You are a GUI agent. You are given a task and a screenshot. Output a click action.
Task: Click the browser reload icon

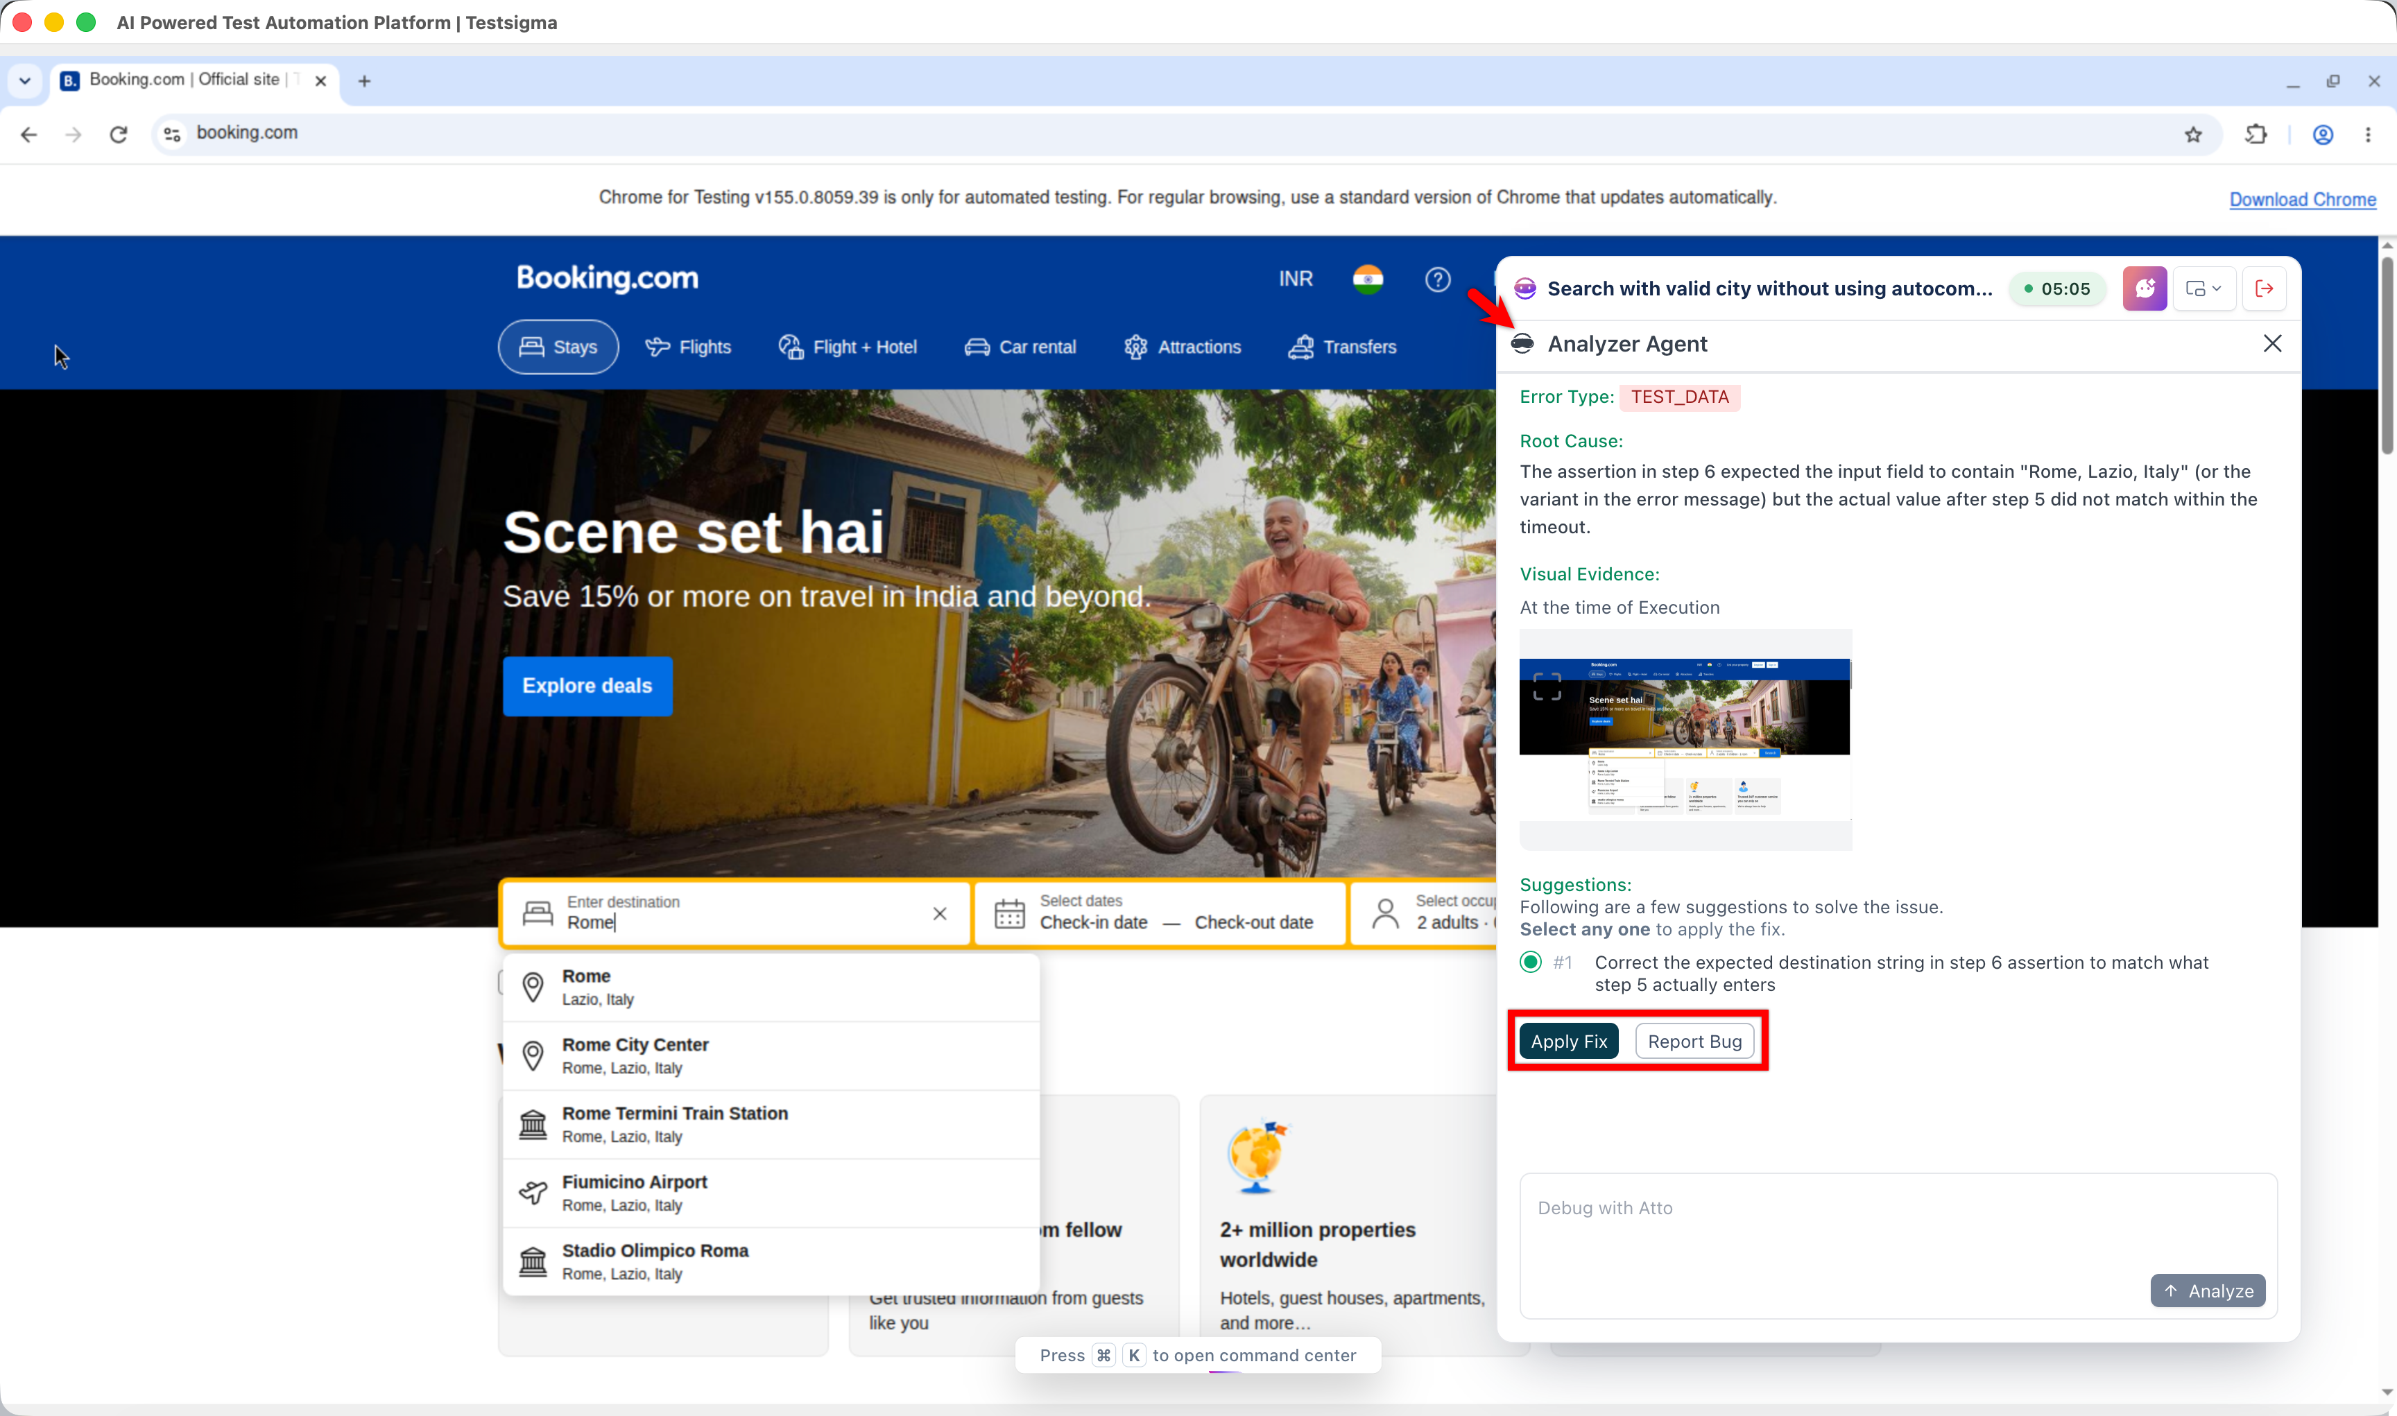[x=119, y=135]
